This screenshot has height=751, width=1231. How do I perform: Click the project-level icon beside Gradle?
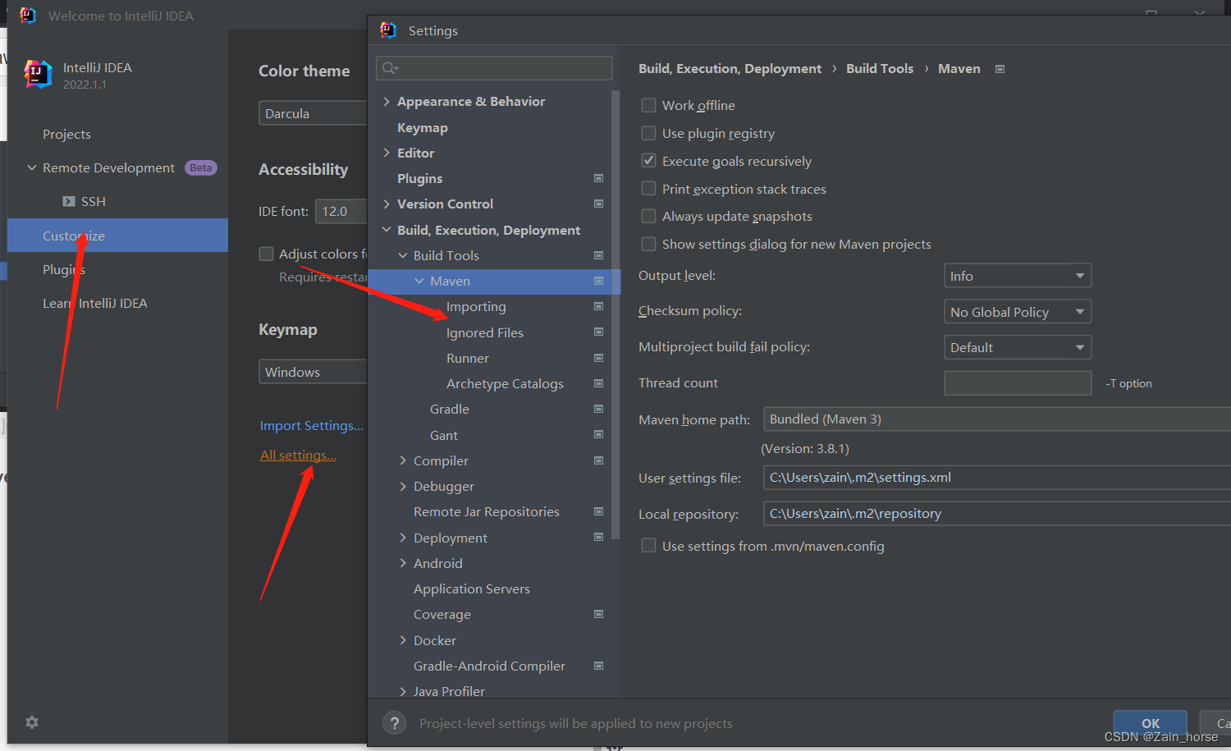598,409
